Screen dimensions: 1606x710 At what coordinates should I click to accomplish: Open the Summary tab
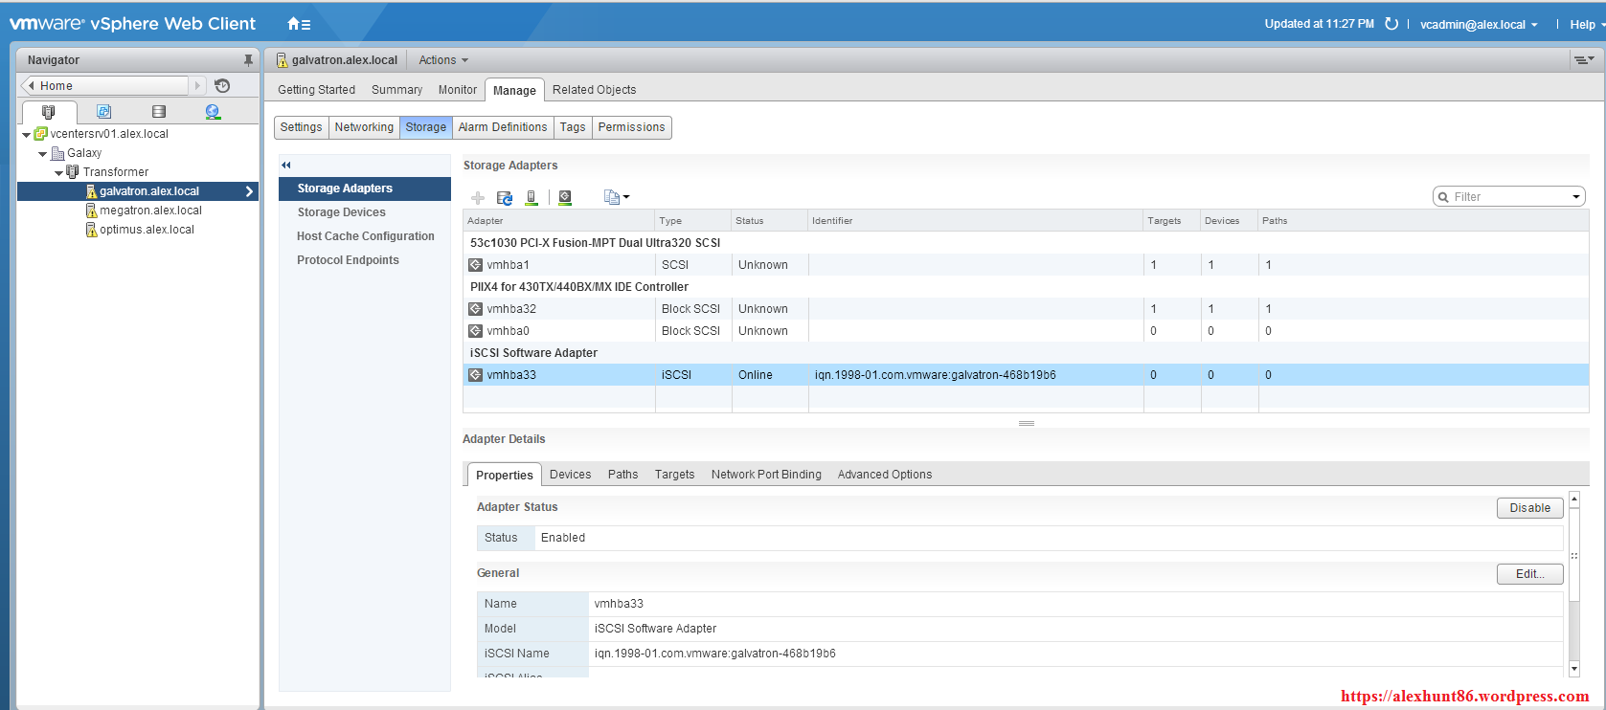pos(396,90)
